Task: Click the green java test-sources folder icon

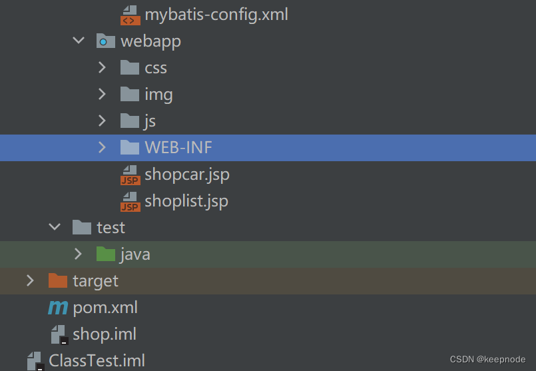Action: [x=106, y=254]
